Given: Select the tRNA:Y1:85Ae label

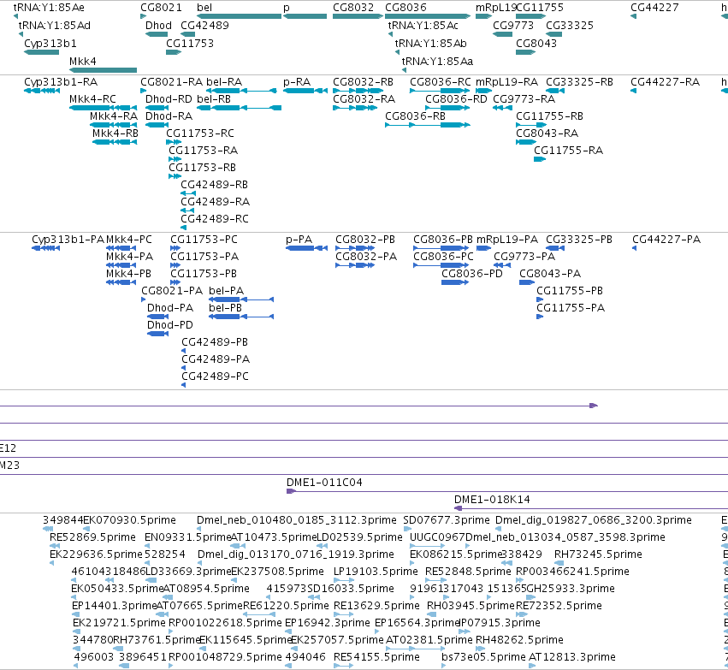Looking at the screenshot, I should [49, 8].
